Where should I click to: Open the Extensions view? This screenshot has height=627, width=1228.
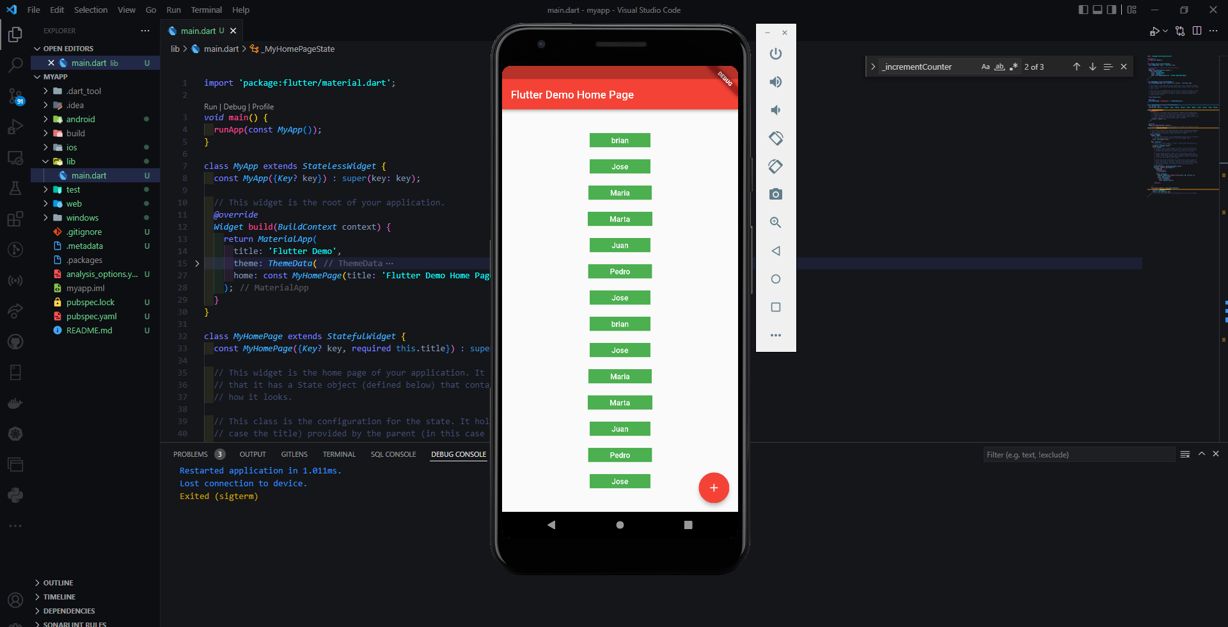coord(15,219)
